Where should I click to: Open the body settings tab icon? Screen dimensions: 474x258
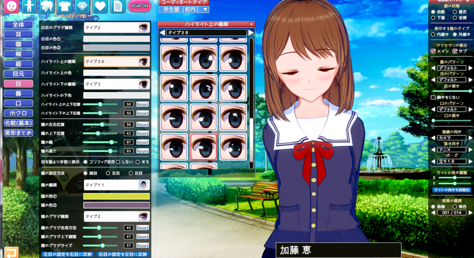[x=29, y=6]
